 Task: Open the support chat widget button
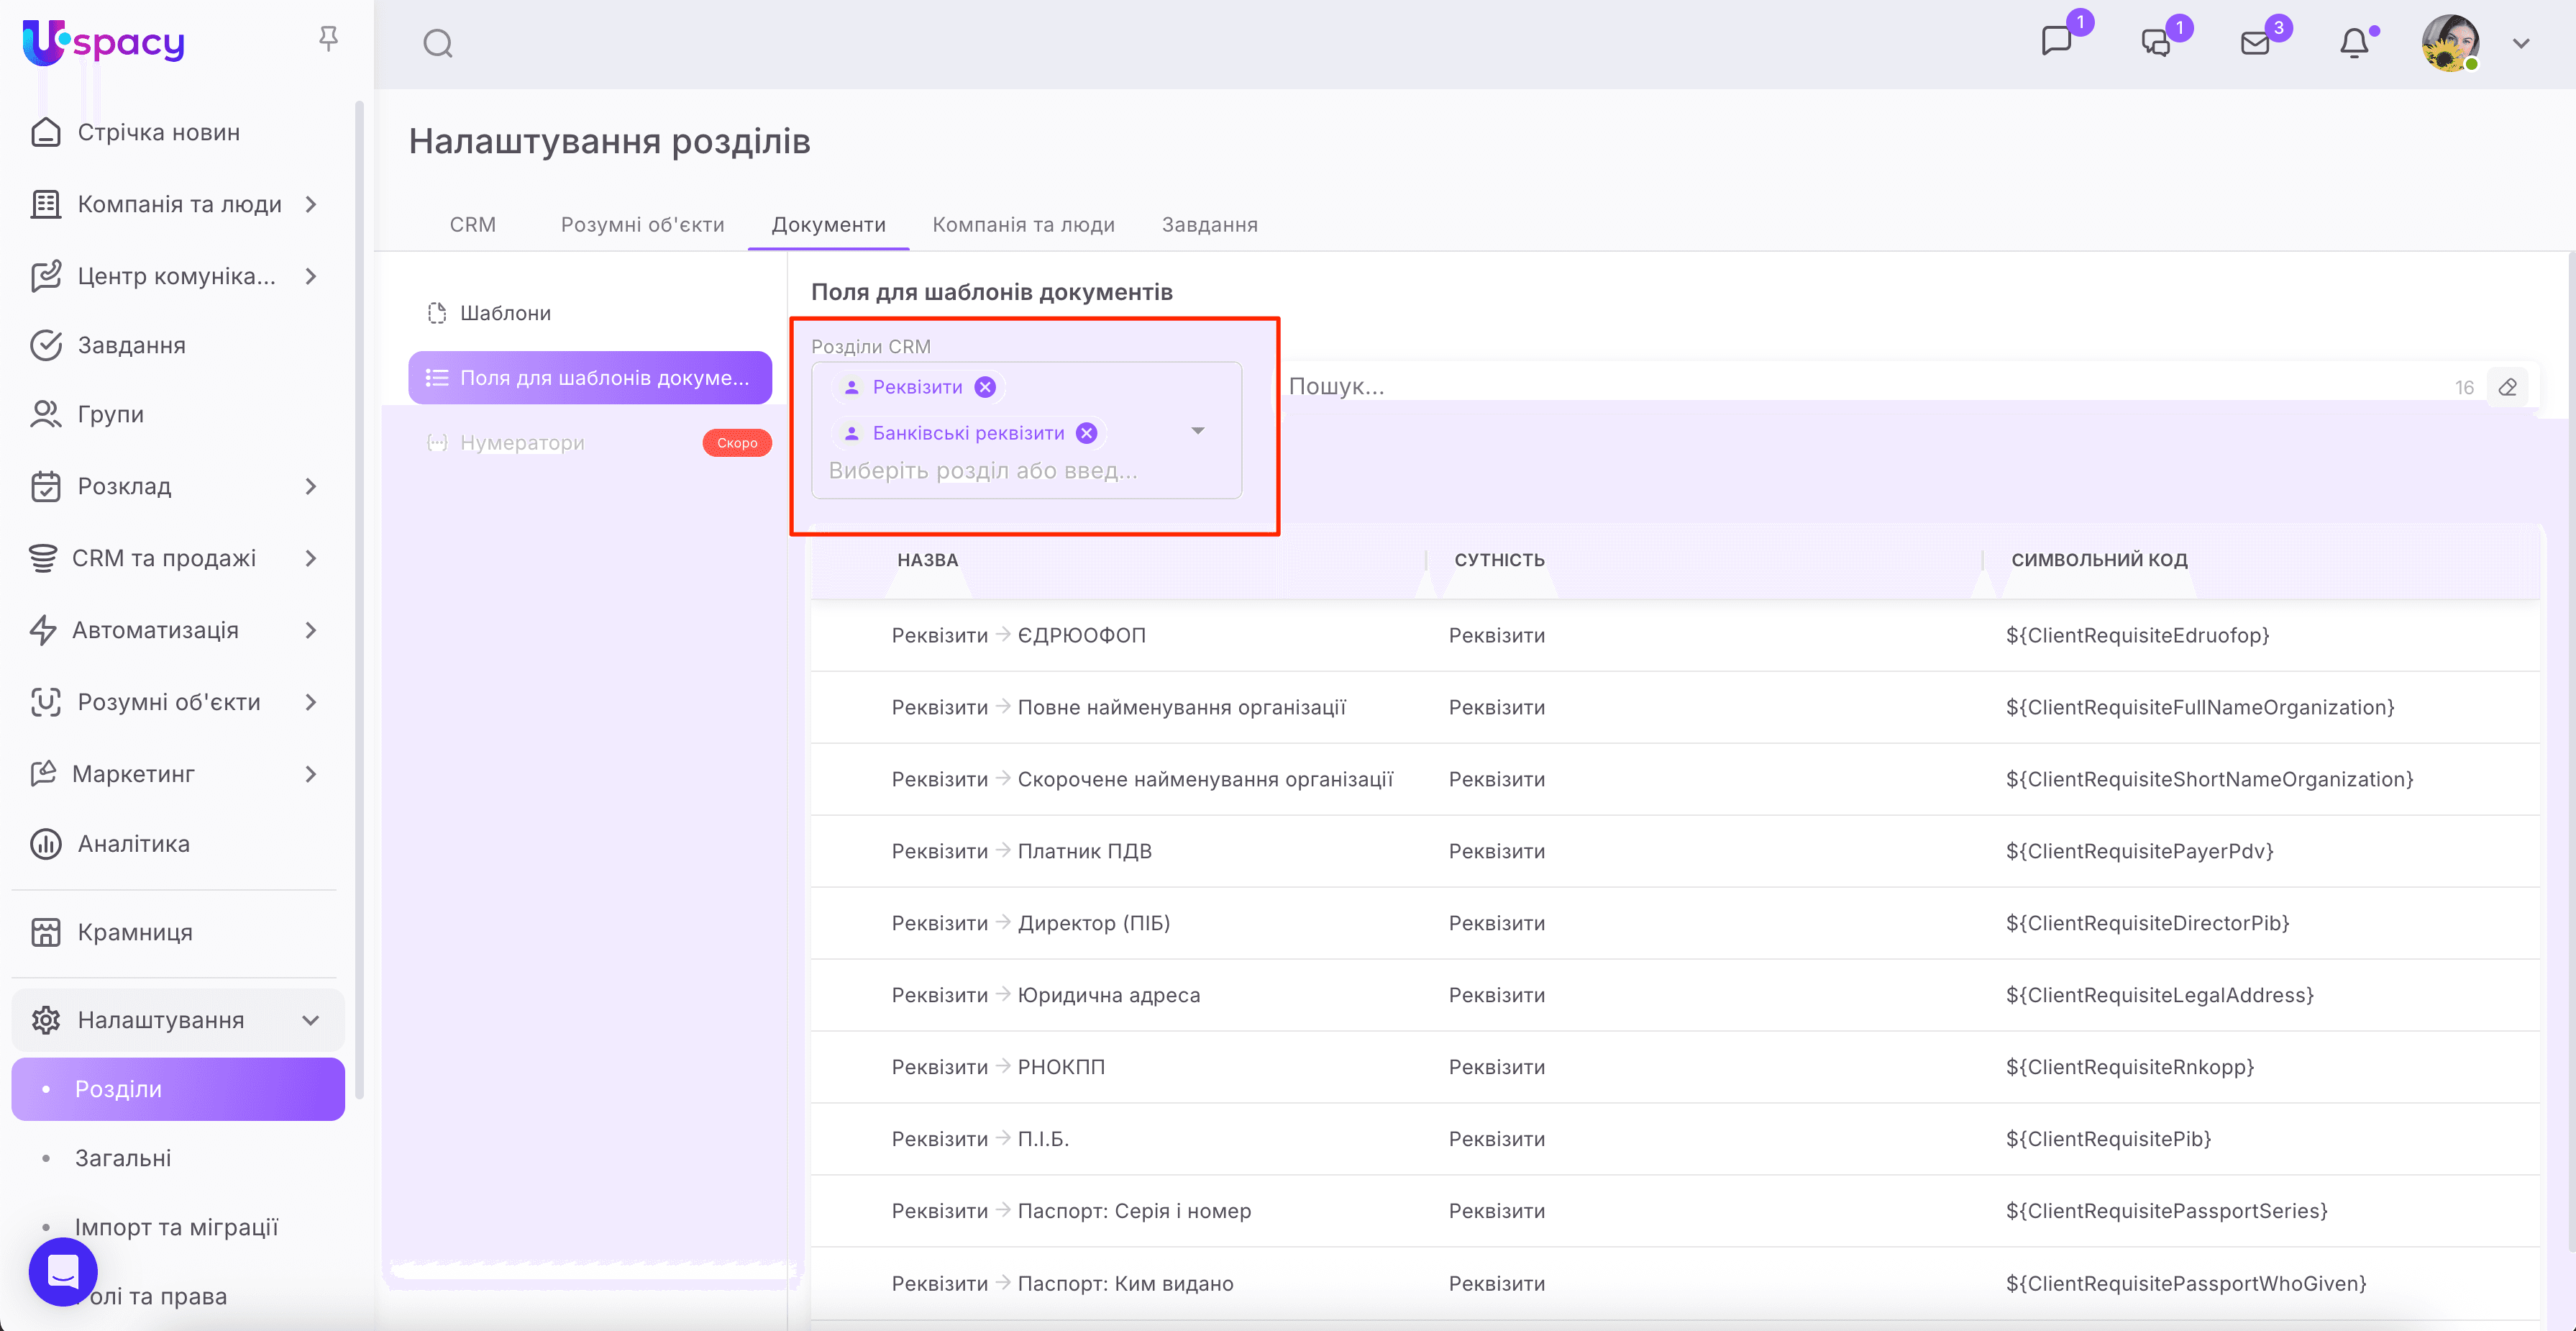[63, 1272]
